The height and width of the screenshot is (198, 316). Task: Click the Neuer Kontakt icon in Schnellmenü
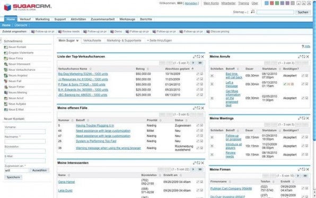click(x=6, y=47)
